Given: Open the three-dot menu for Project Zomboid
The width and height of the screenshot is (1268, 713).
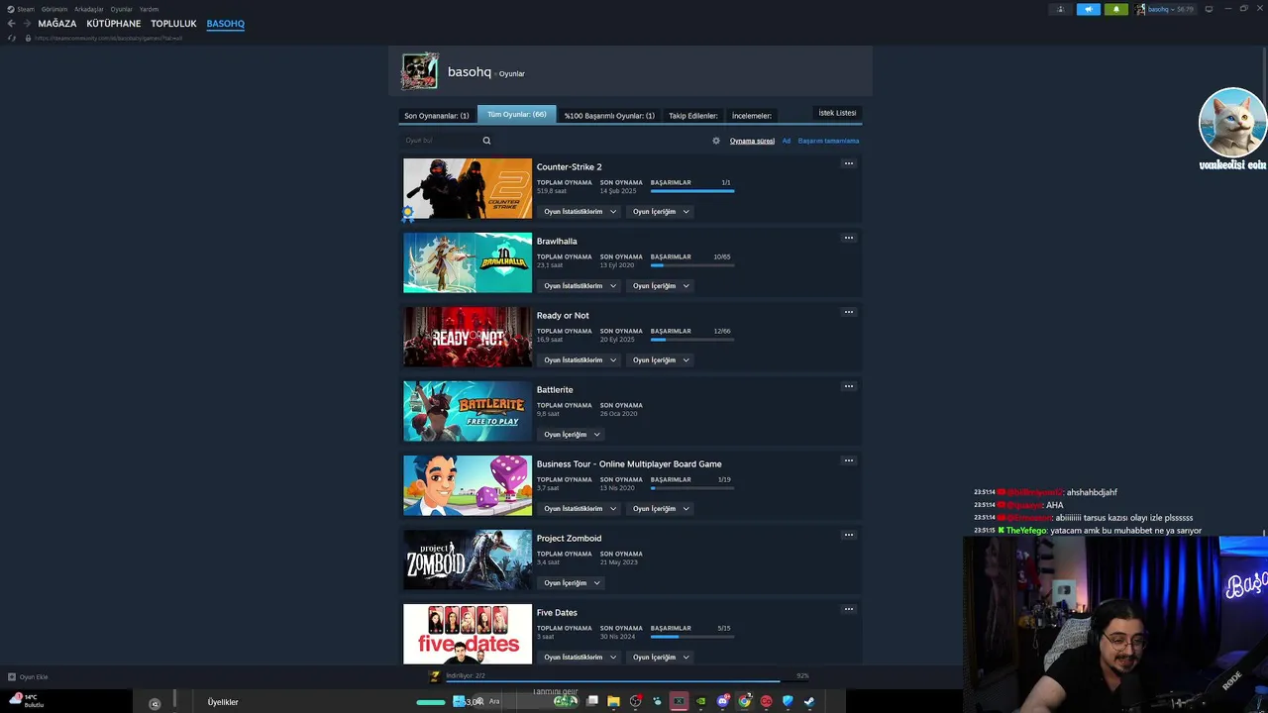Looking at the screenshot, I should (x=848, y=535).
